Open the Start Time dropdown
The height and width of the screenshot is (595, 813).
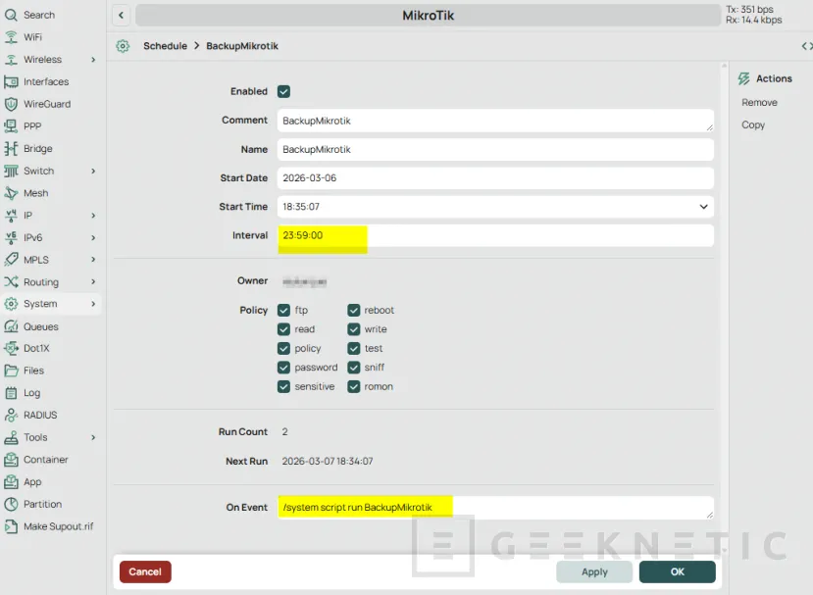coord(703,207)
